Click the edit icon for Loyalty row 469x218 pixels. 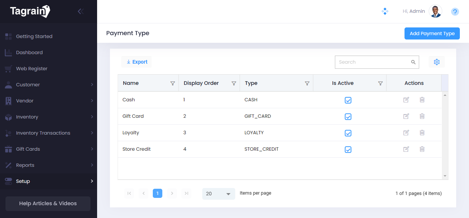tap(406, 133)
